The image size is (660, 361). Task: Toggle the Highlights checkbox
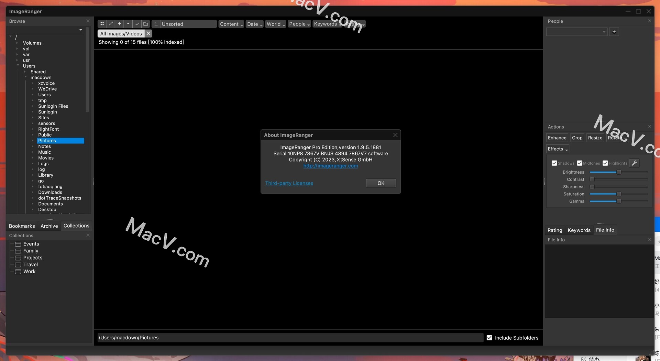click(605, 163)
